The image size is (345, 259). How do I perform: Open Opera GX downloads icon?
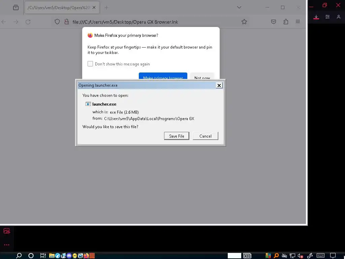tap(316, 17)
